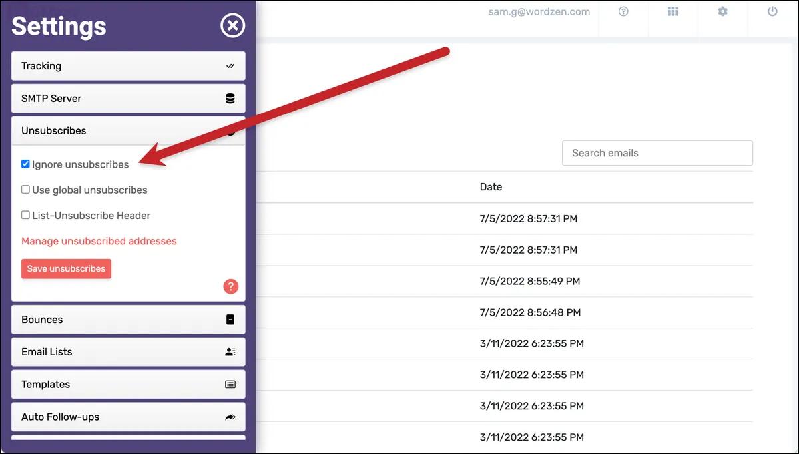The height and width of the screenshot is (454, 799).
Task: Open the help icon in the top bar
Action: pos(623,11)
